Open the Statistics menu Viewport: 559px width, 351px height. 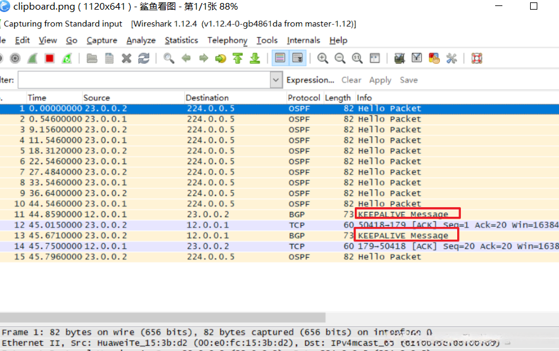click(181, 40)
